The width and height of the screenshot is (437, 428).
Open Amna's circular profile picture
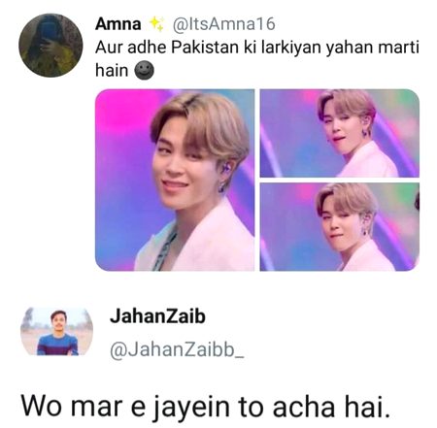(x=50, y=46)
